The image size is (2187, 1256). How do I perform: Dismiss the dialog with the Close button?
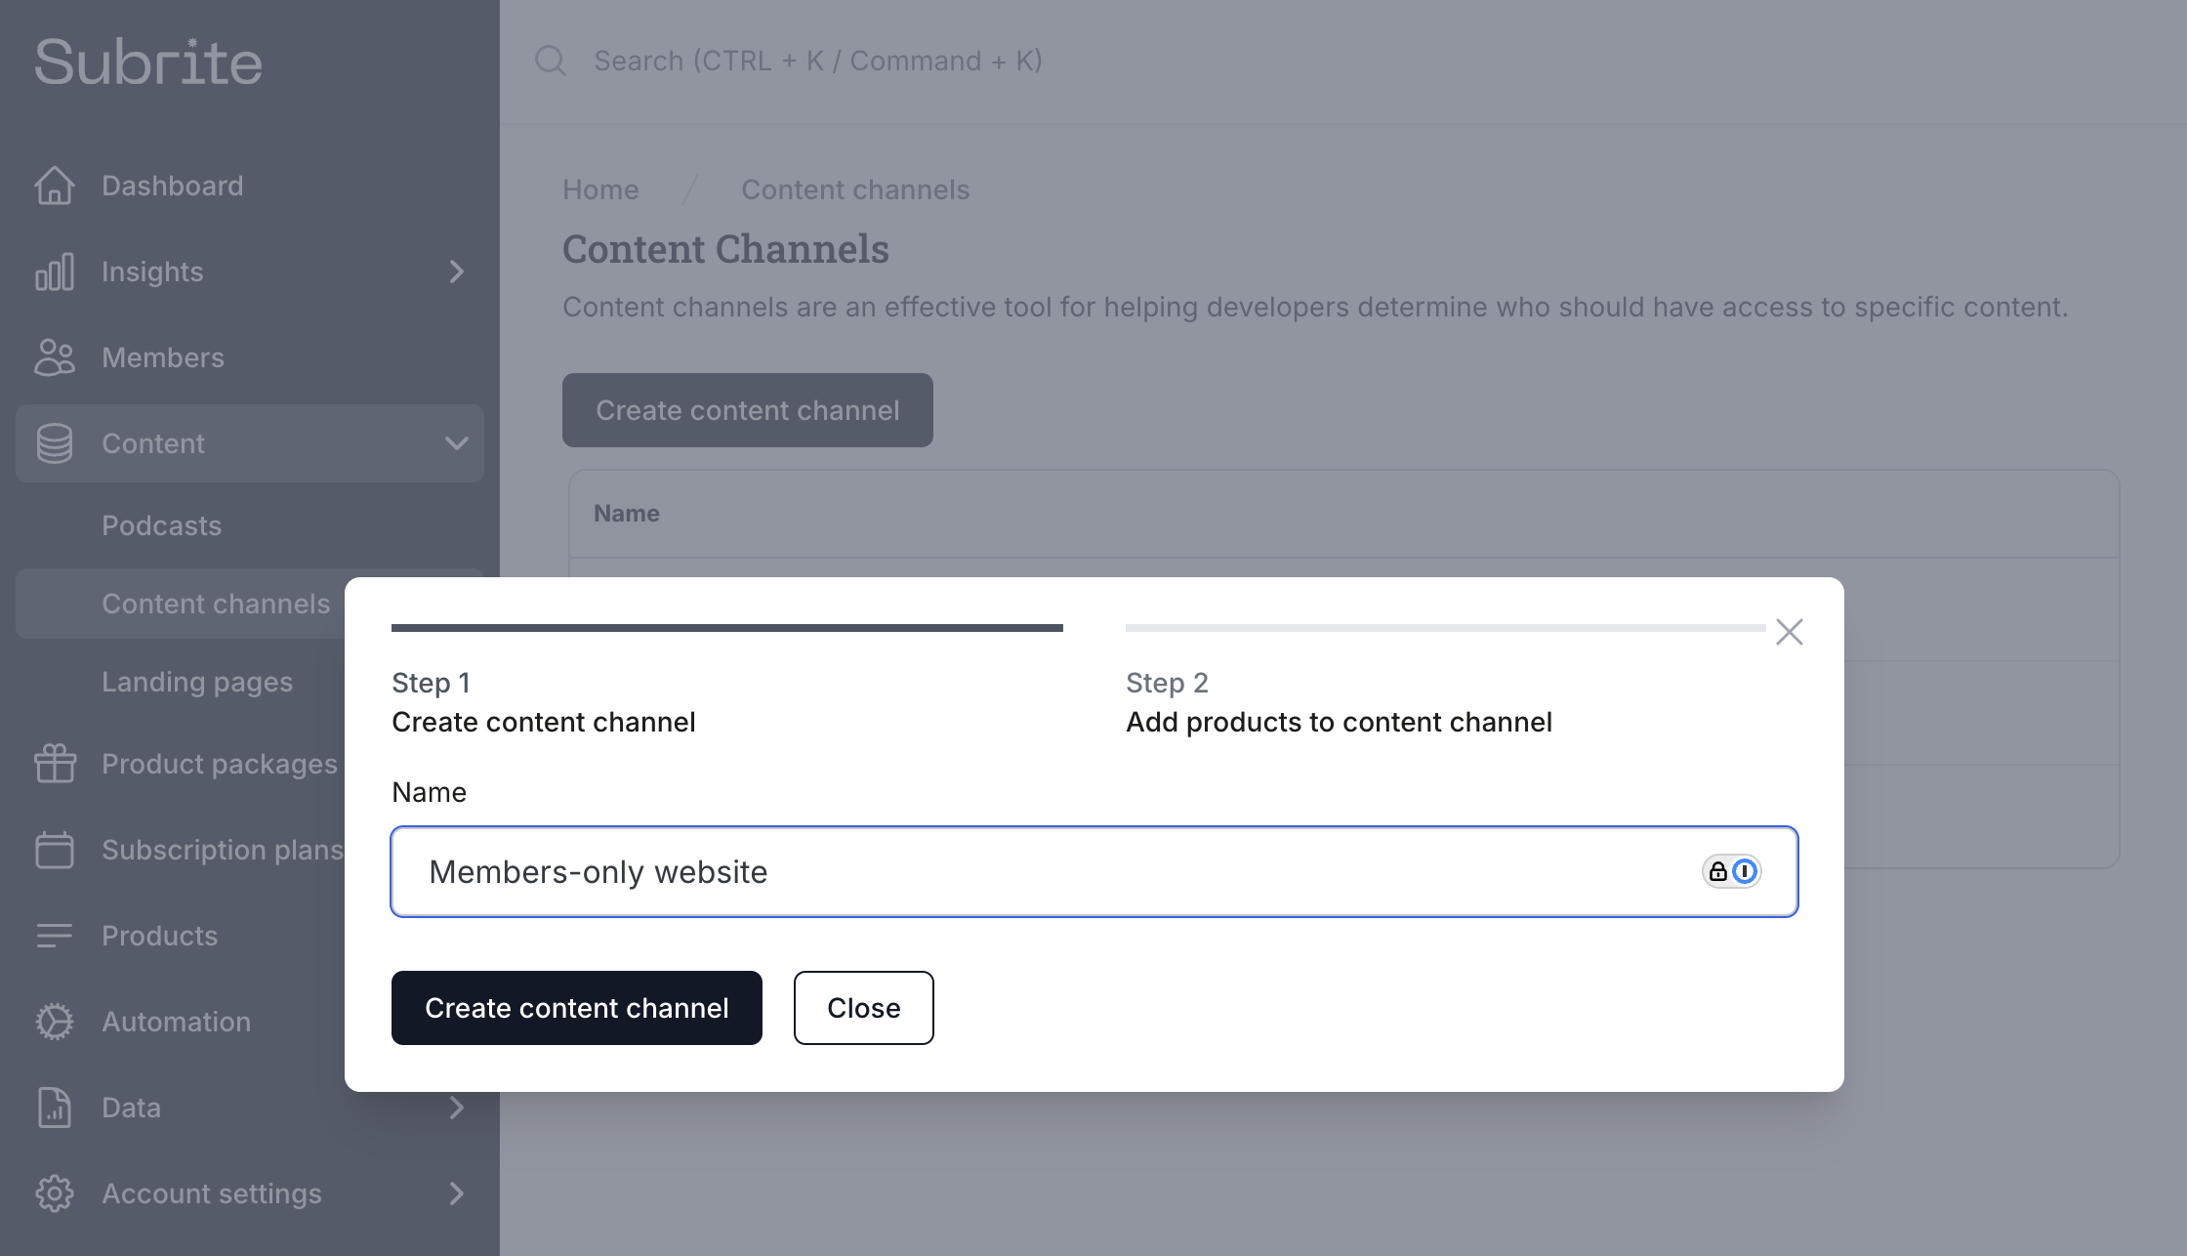click(x=863, y=1008)
